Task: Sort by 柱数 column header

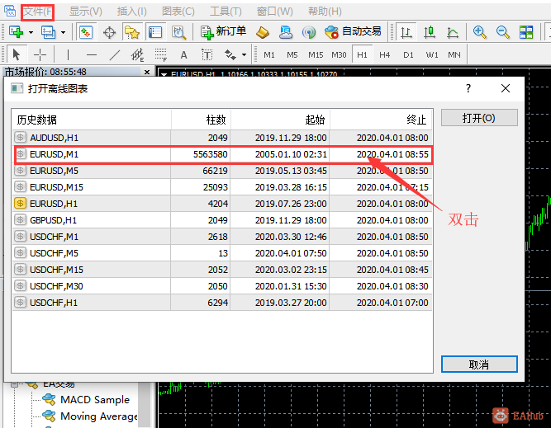Action: 201,120
